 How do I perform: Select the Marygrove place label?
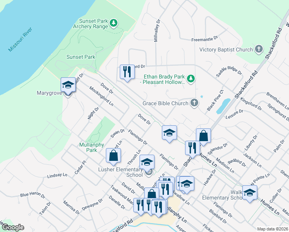pos(49,93)
